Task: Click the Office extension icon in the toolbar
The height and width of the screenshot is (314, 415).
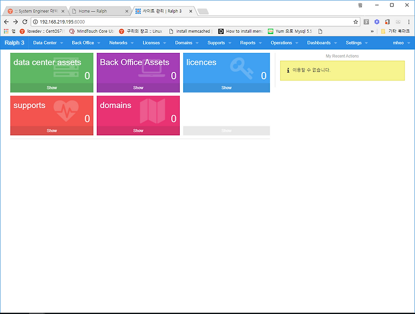Action: (387, 22)
